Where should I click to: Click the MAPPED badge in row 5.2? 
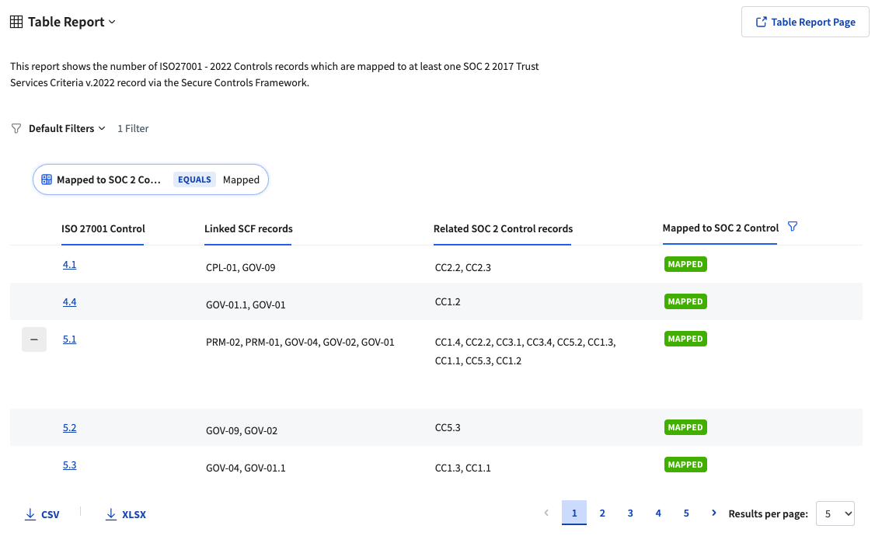click(x=685, y=427)
